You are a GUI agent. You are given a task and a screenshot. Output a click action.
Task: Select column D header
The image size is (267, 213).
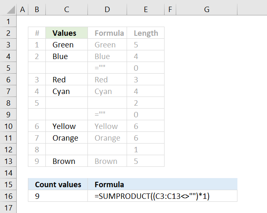(107, 9)
